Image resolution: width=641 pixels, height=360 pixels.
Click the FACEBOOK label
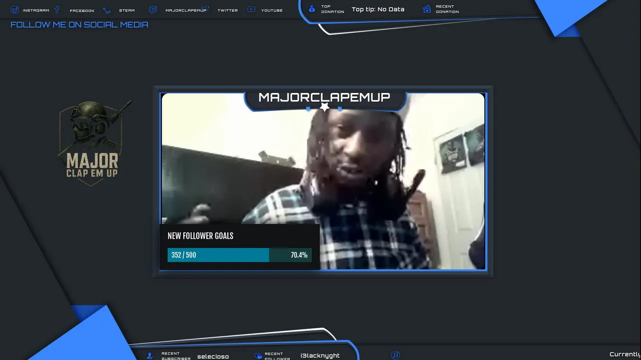[82, 10]
